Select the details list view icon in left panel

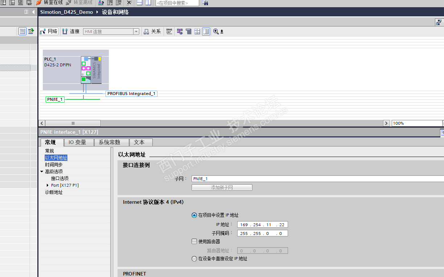22,32
